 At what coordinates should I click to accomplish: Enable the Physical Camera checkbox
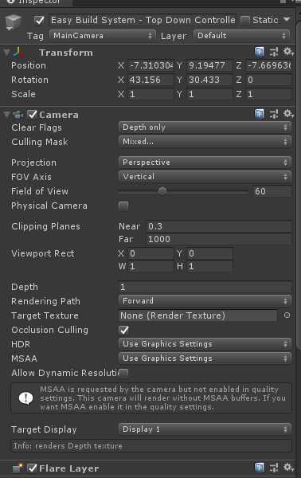(x=123, y=206)
